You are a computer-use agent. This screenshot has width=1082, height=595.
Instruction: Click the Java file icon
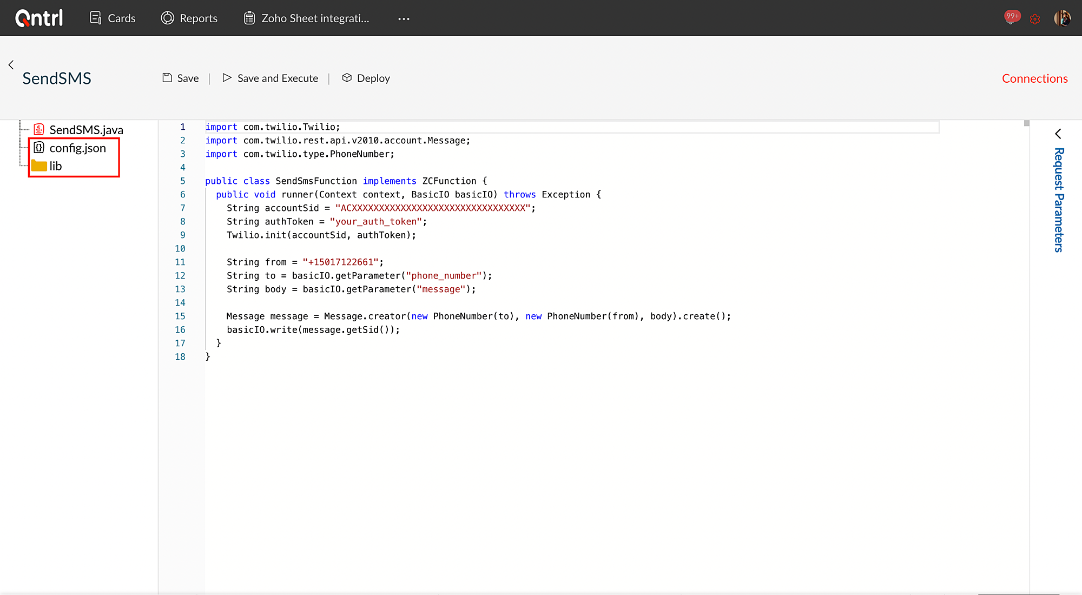pyautogui.click(x=38, y=129)
